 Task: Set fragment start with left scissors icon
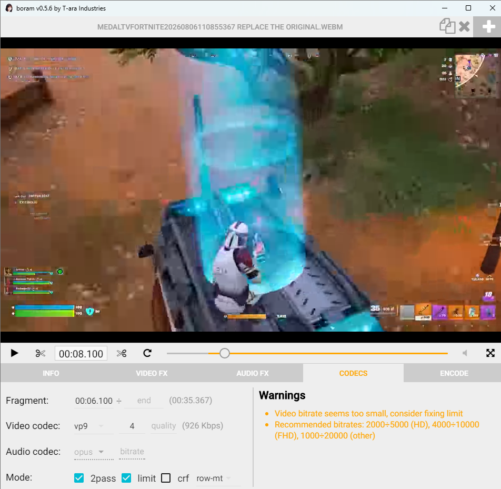pos(40,353)
